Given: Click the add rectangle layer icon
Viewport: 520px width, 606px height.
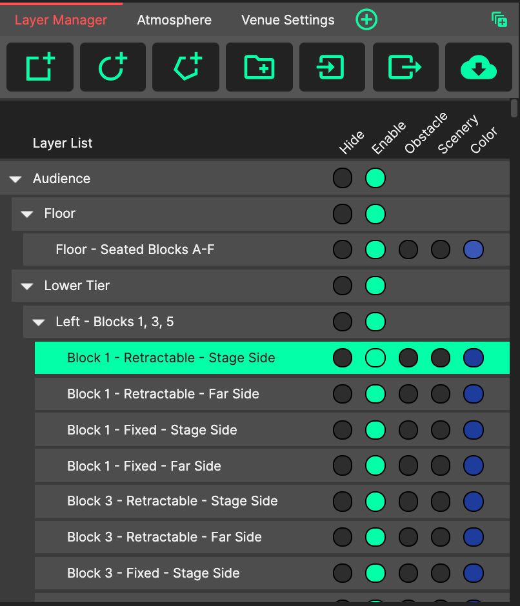Looking at the screenshot, I should pyautogui.click(x=40, y=67).
